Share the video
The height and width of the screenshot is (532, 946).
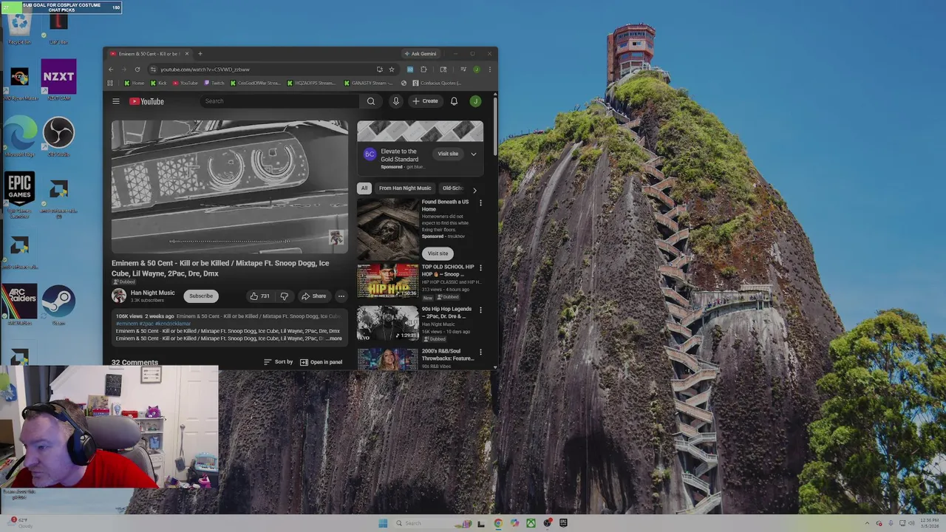313,296
